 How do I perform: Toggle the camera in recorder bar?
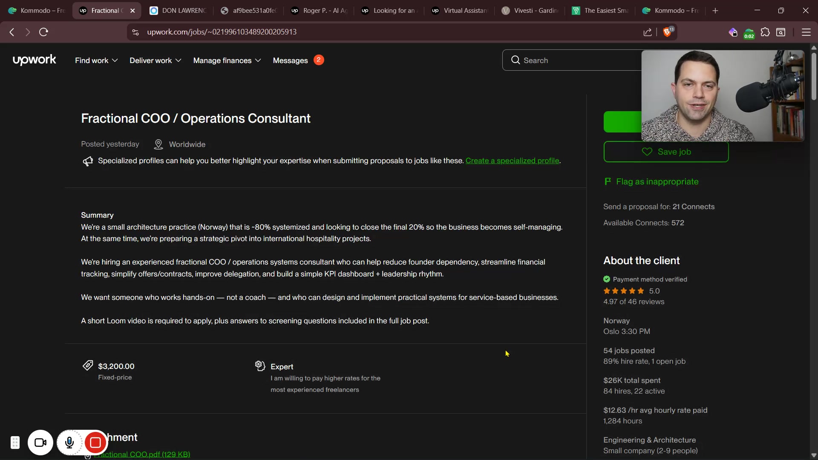[40, 443]
